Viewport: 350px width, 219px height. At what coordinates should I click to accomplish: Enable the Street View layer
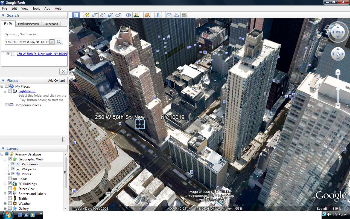(10, 189)
